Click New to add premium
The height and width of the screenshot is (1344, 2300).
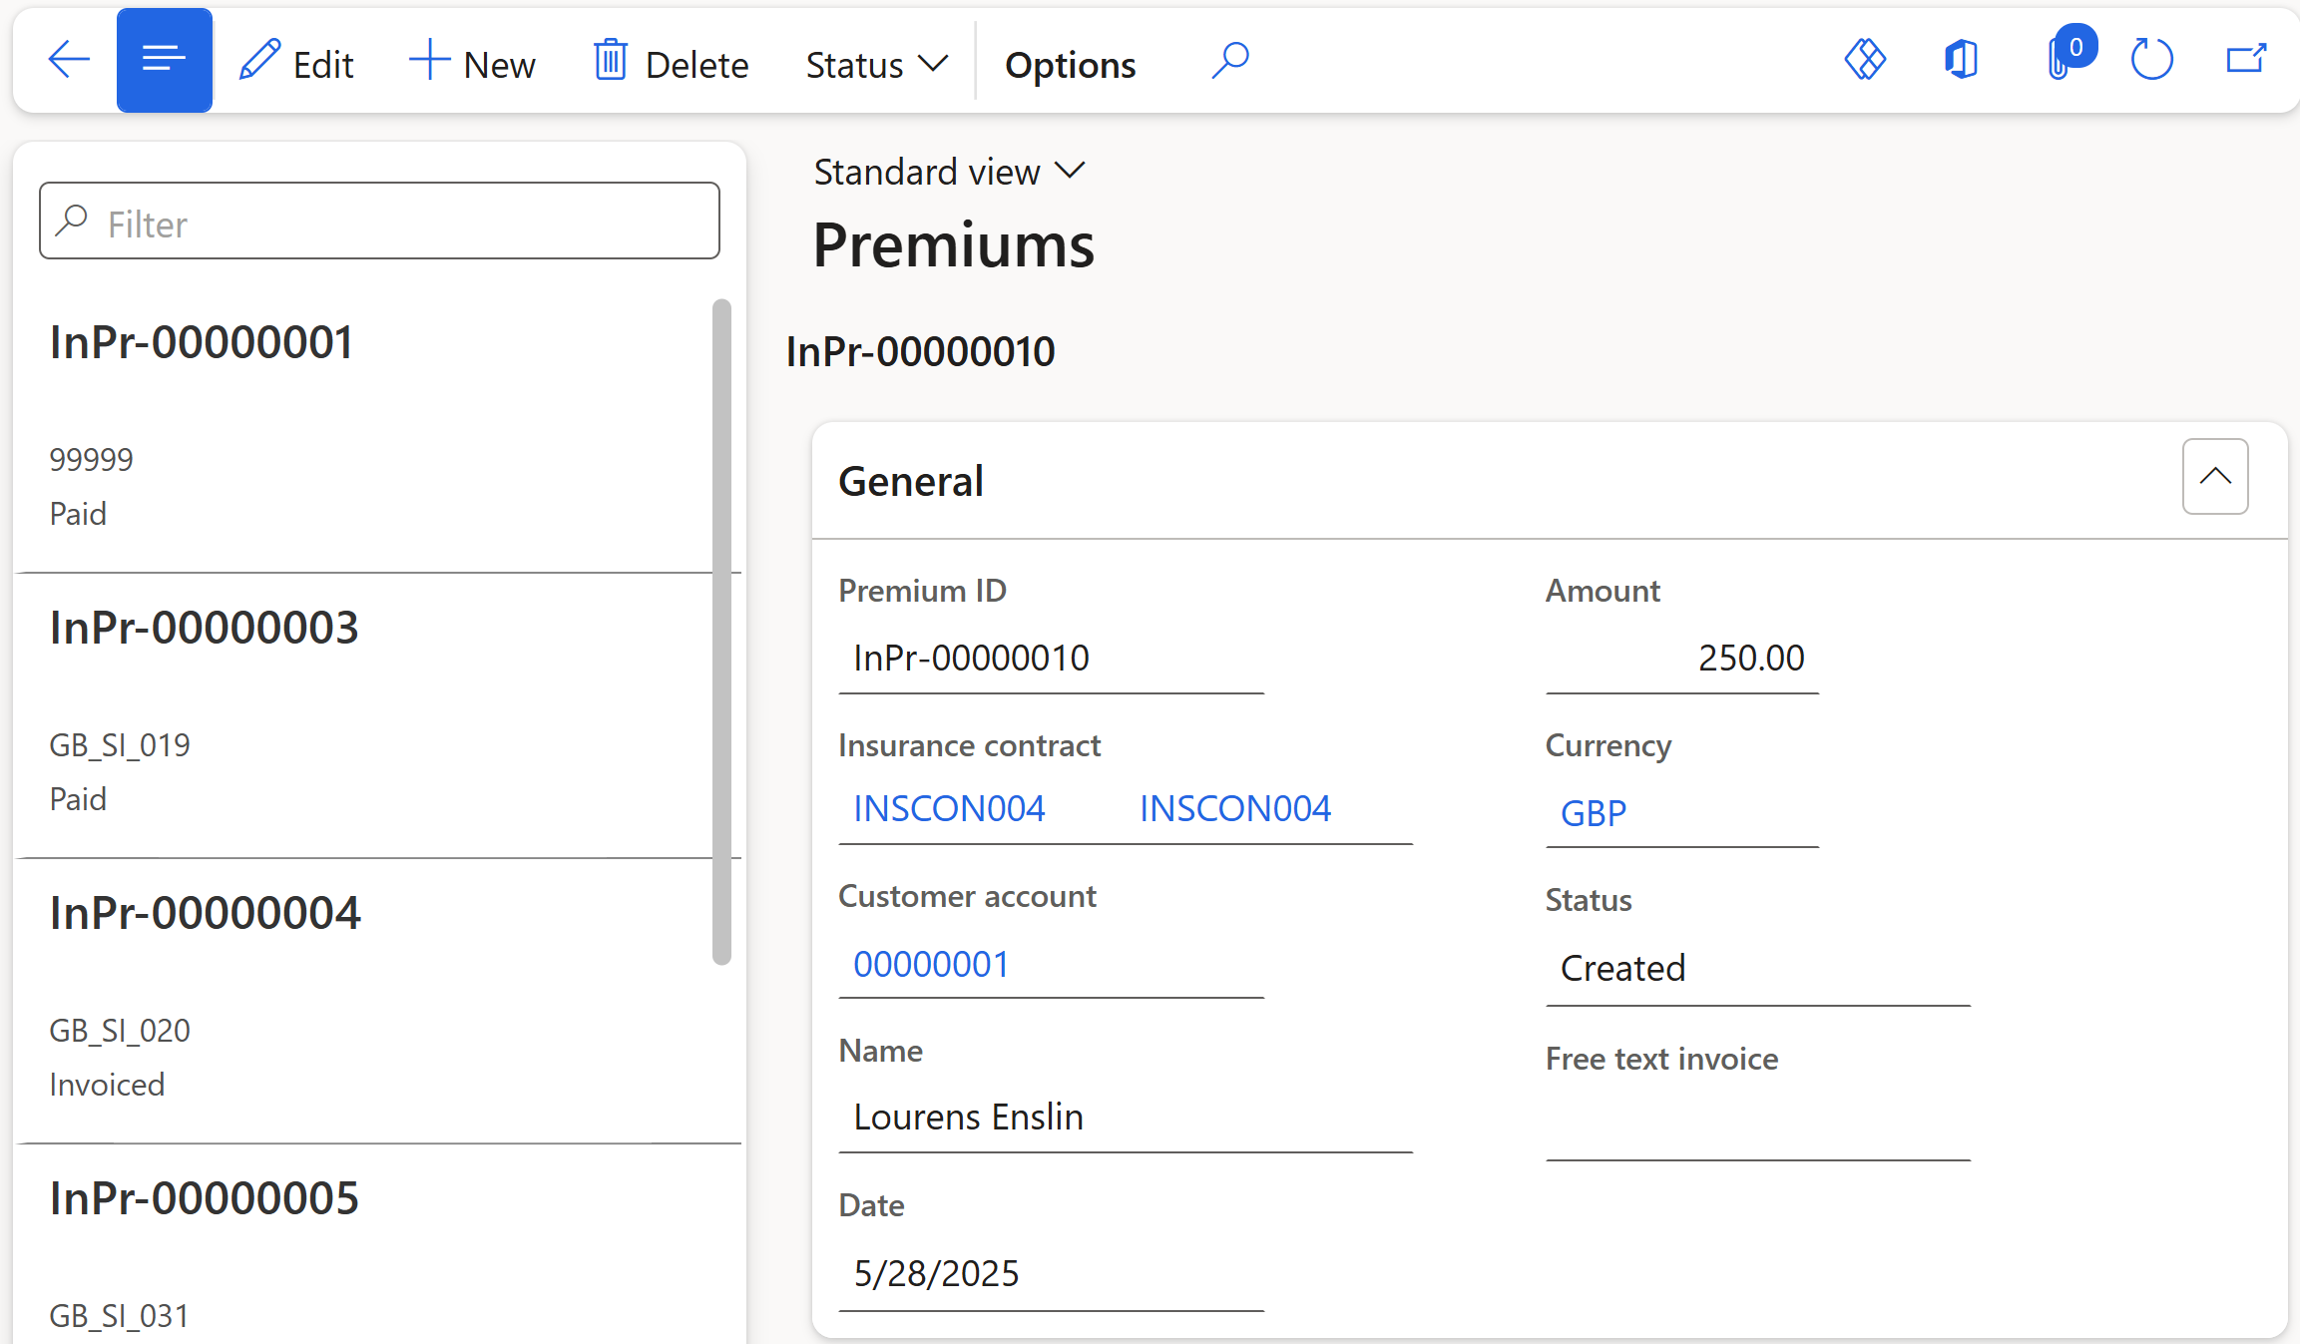[x=472, y=64]
